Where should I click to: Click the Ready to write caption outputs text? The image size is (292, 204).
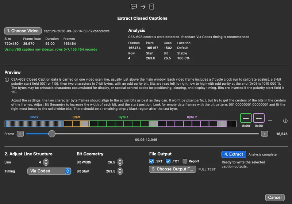coord(243,164)
